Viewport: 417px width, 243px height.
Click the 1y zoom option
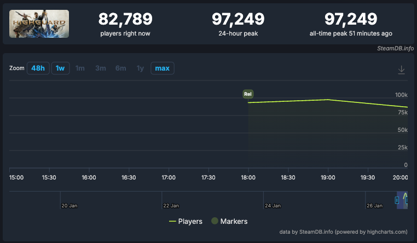(140, 68)
